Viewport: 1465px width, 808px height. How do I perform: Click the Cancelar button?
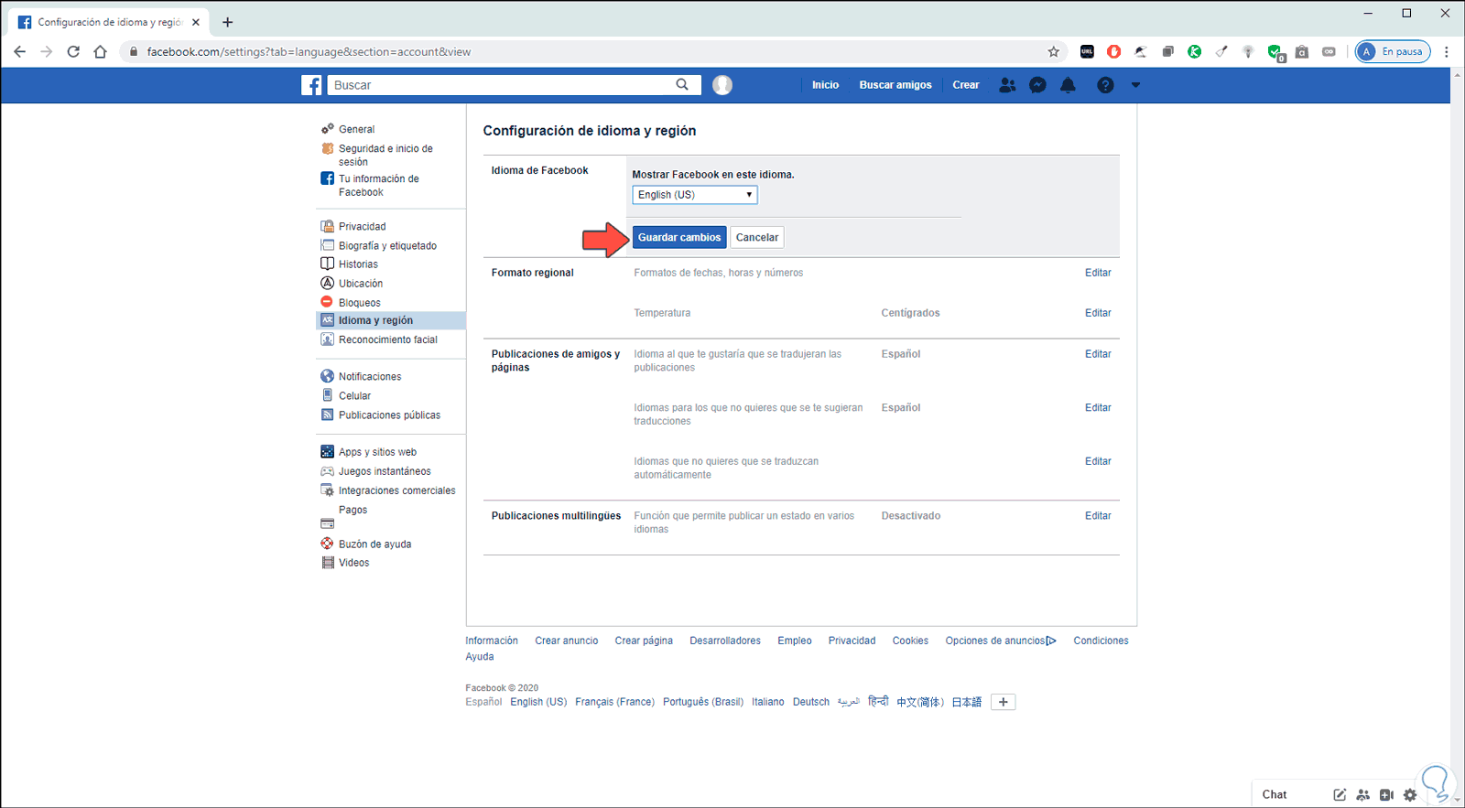757,237
